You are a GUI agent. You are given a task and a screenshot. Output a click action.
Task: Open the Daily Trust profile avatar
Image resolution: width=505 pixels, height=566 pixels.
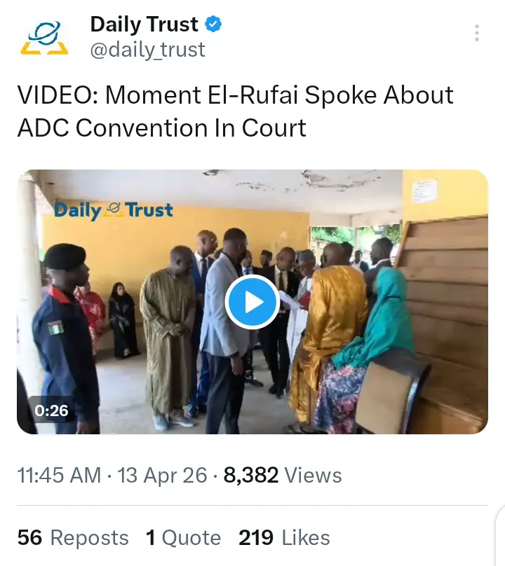click(43, 38)
